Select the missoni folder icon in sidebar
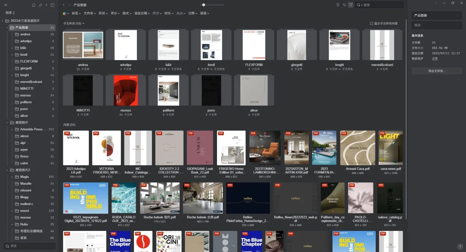466x252 pixels. 17,190
